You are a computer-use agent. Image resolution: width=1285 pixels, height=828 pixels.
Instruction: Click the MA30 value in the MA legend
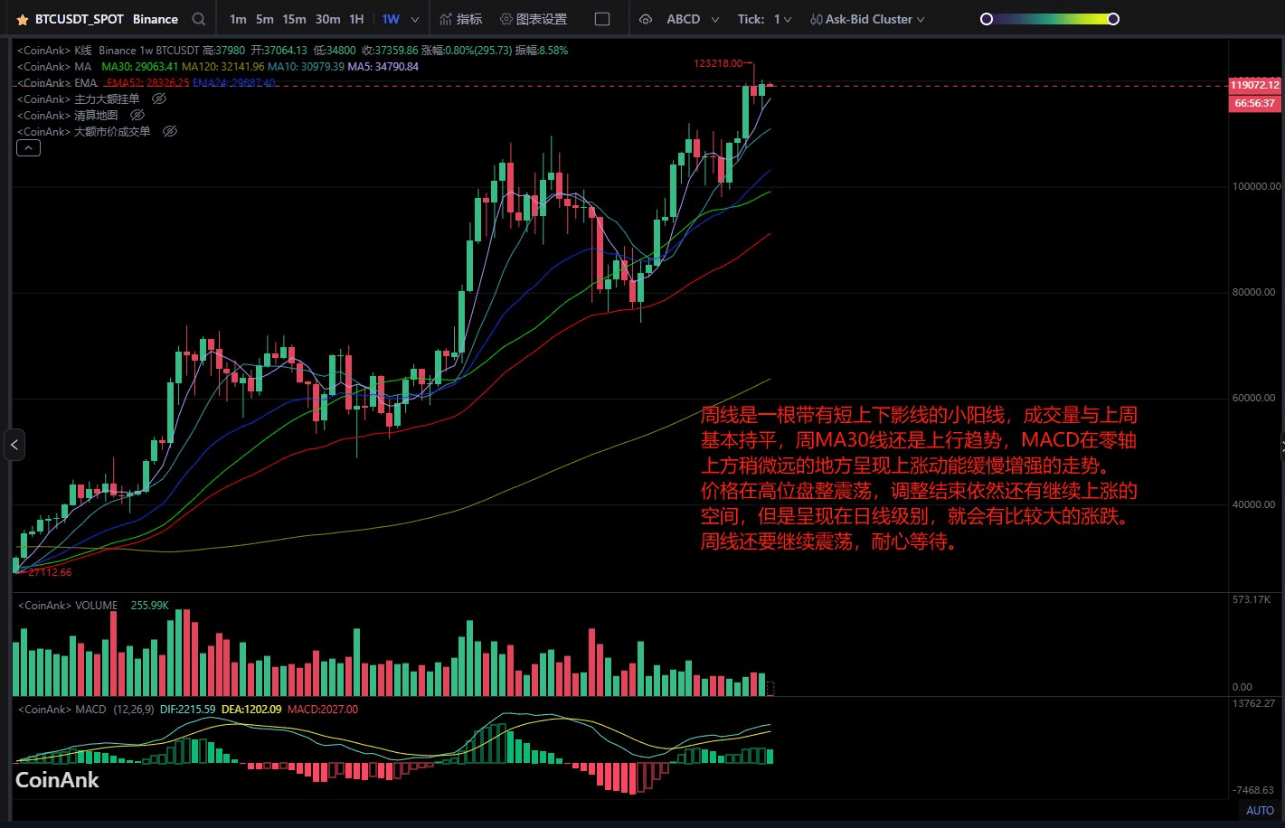pyautogui.click(x=139, y=66)
